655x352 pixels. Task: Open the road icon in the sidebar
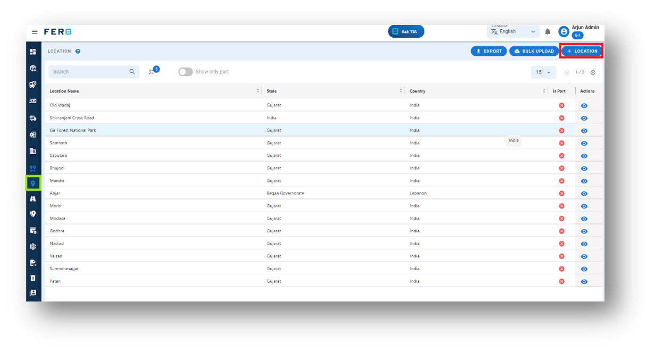(x=33, y=198)
